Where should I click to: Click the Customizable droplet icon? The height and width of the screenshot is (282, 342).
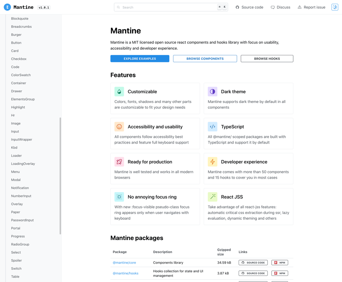[119, 92]
